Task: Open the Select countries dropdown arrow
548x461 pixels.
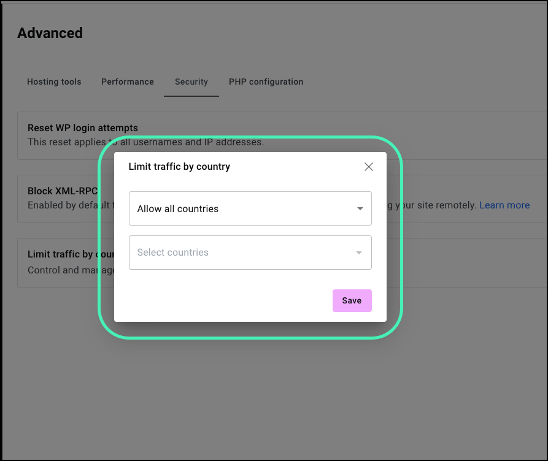Action: point(358,253)
